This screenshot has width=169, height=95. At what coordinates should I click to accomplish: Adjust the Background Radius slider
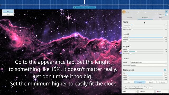[145, 77]
